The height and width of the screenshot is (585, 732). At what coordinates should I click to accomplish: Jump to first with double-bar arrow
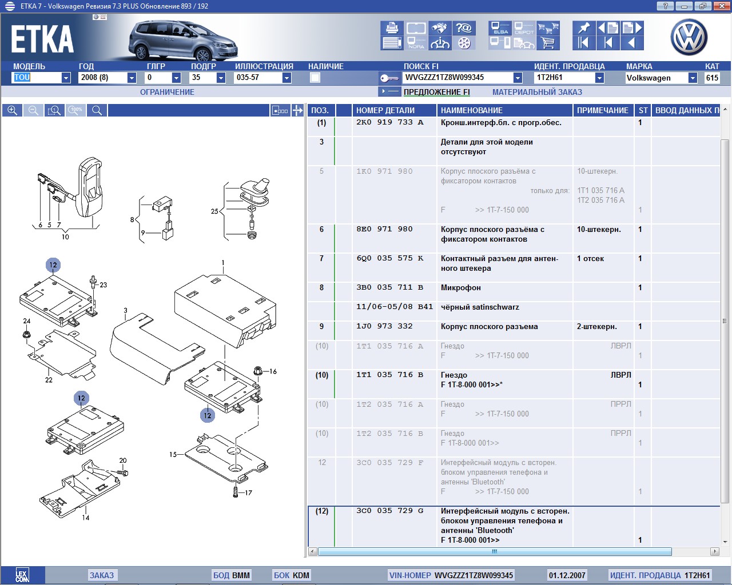coord(583,43)
